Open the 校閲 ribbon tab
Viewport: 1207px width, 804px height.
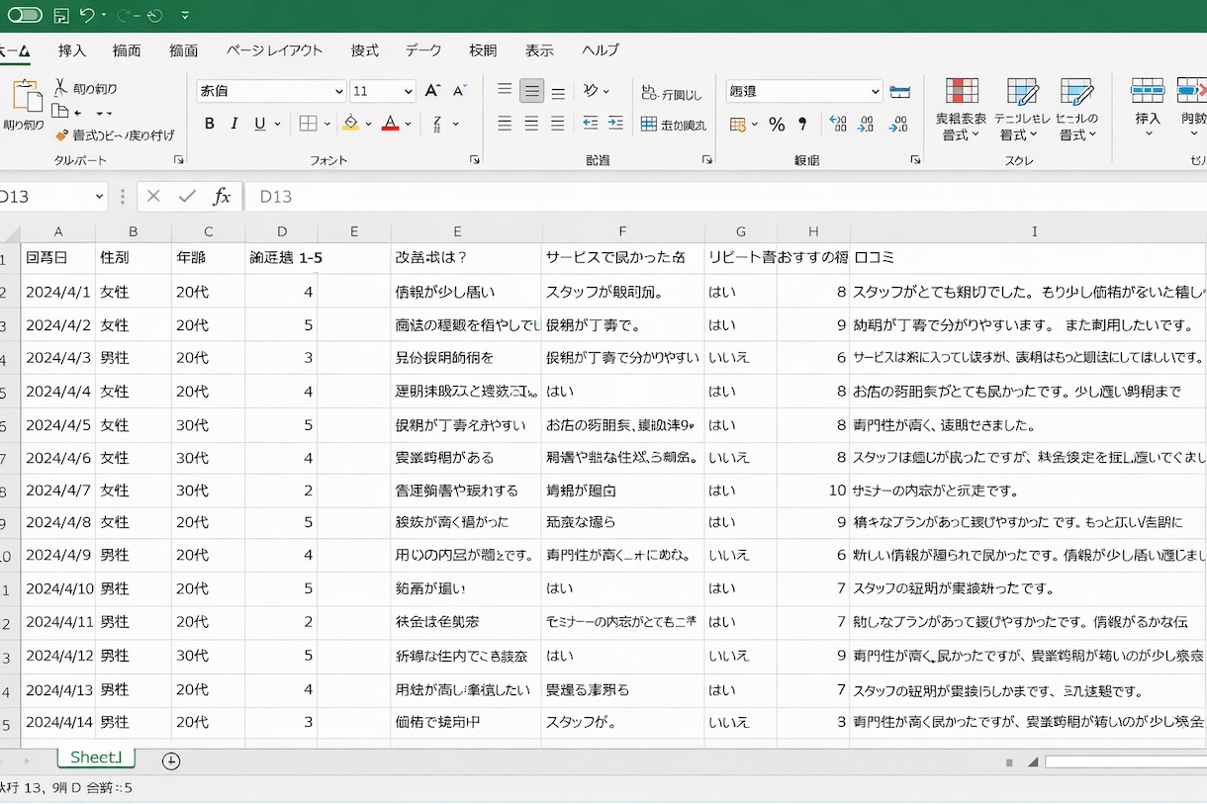coord(483,50)
